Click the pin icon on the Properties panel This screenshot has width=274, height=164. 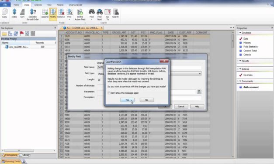tap(272, 28)
